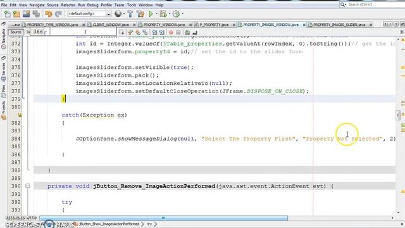405x228 pixels.
Task: Open the Help menu
Action: click(159, 5)
